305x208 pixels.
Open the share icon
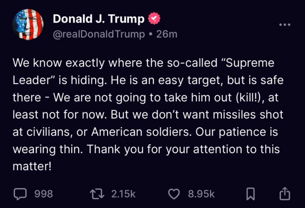point(284,194)
